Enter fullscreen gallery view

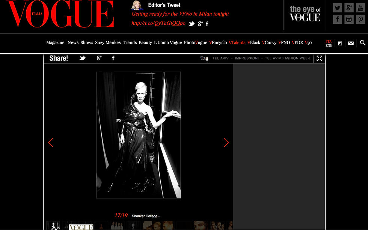click(320, 58)
